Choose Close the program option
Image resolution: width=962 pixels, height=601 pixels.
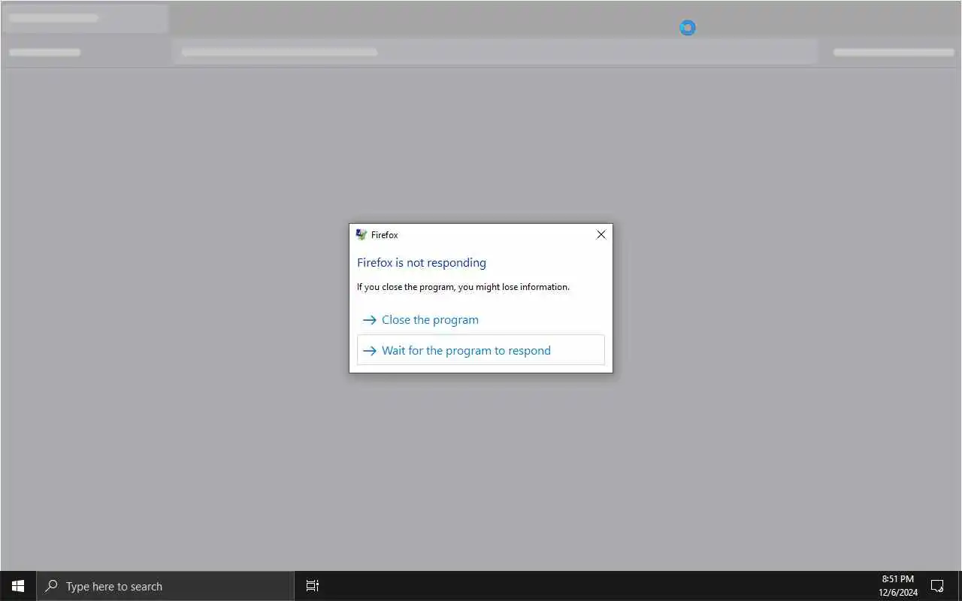coord(480,319)
